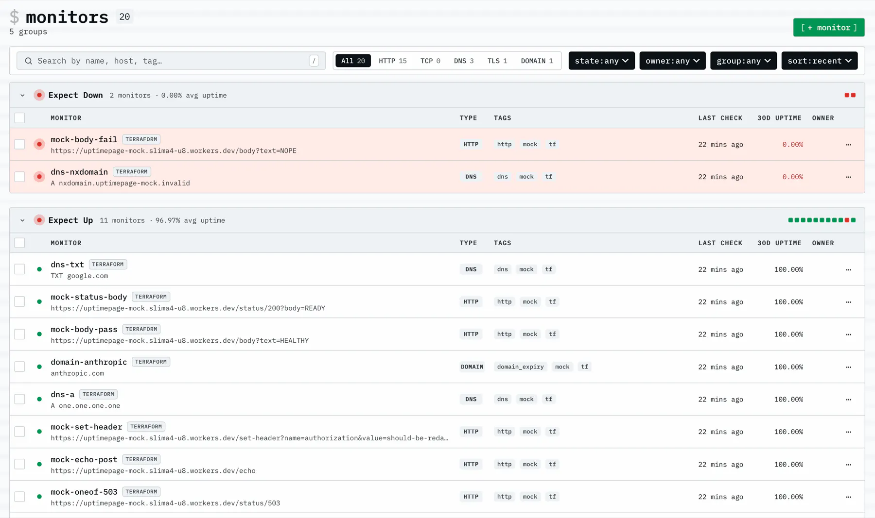The height and width of the screenshot is (518, 875).
Task: Filter by HTTP 15 monitors
Action: coord(393,61)
